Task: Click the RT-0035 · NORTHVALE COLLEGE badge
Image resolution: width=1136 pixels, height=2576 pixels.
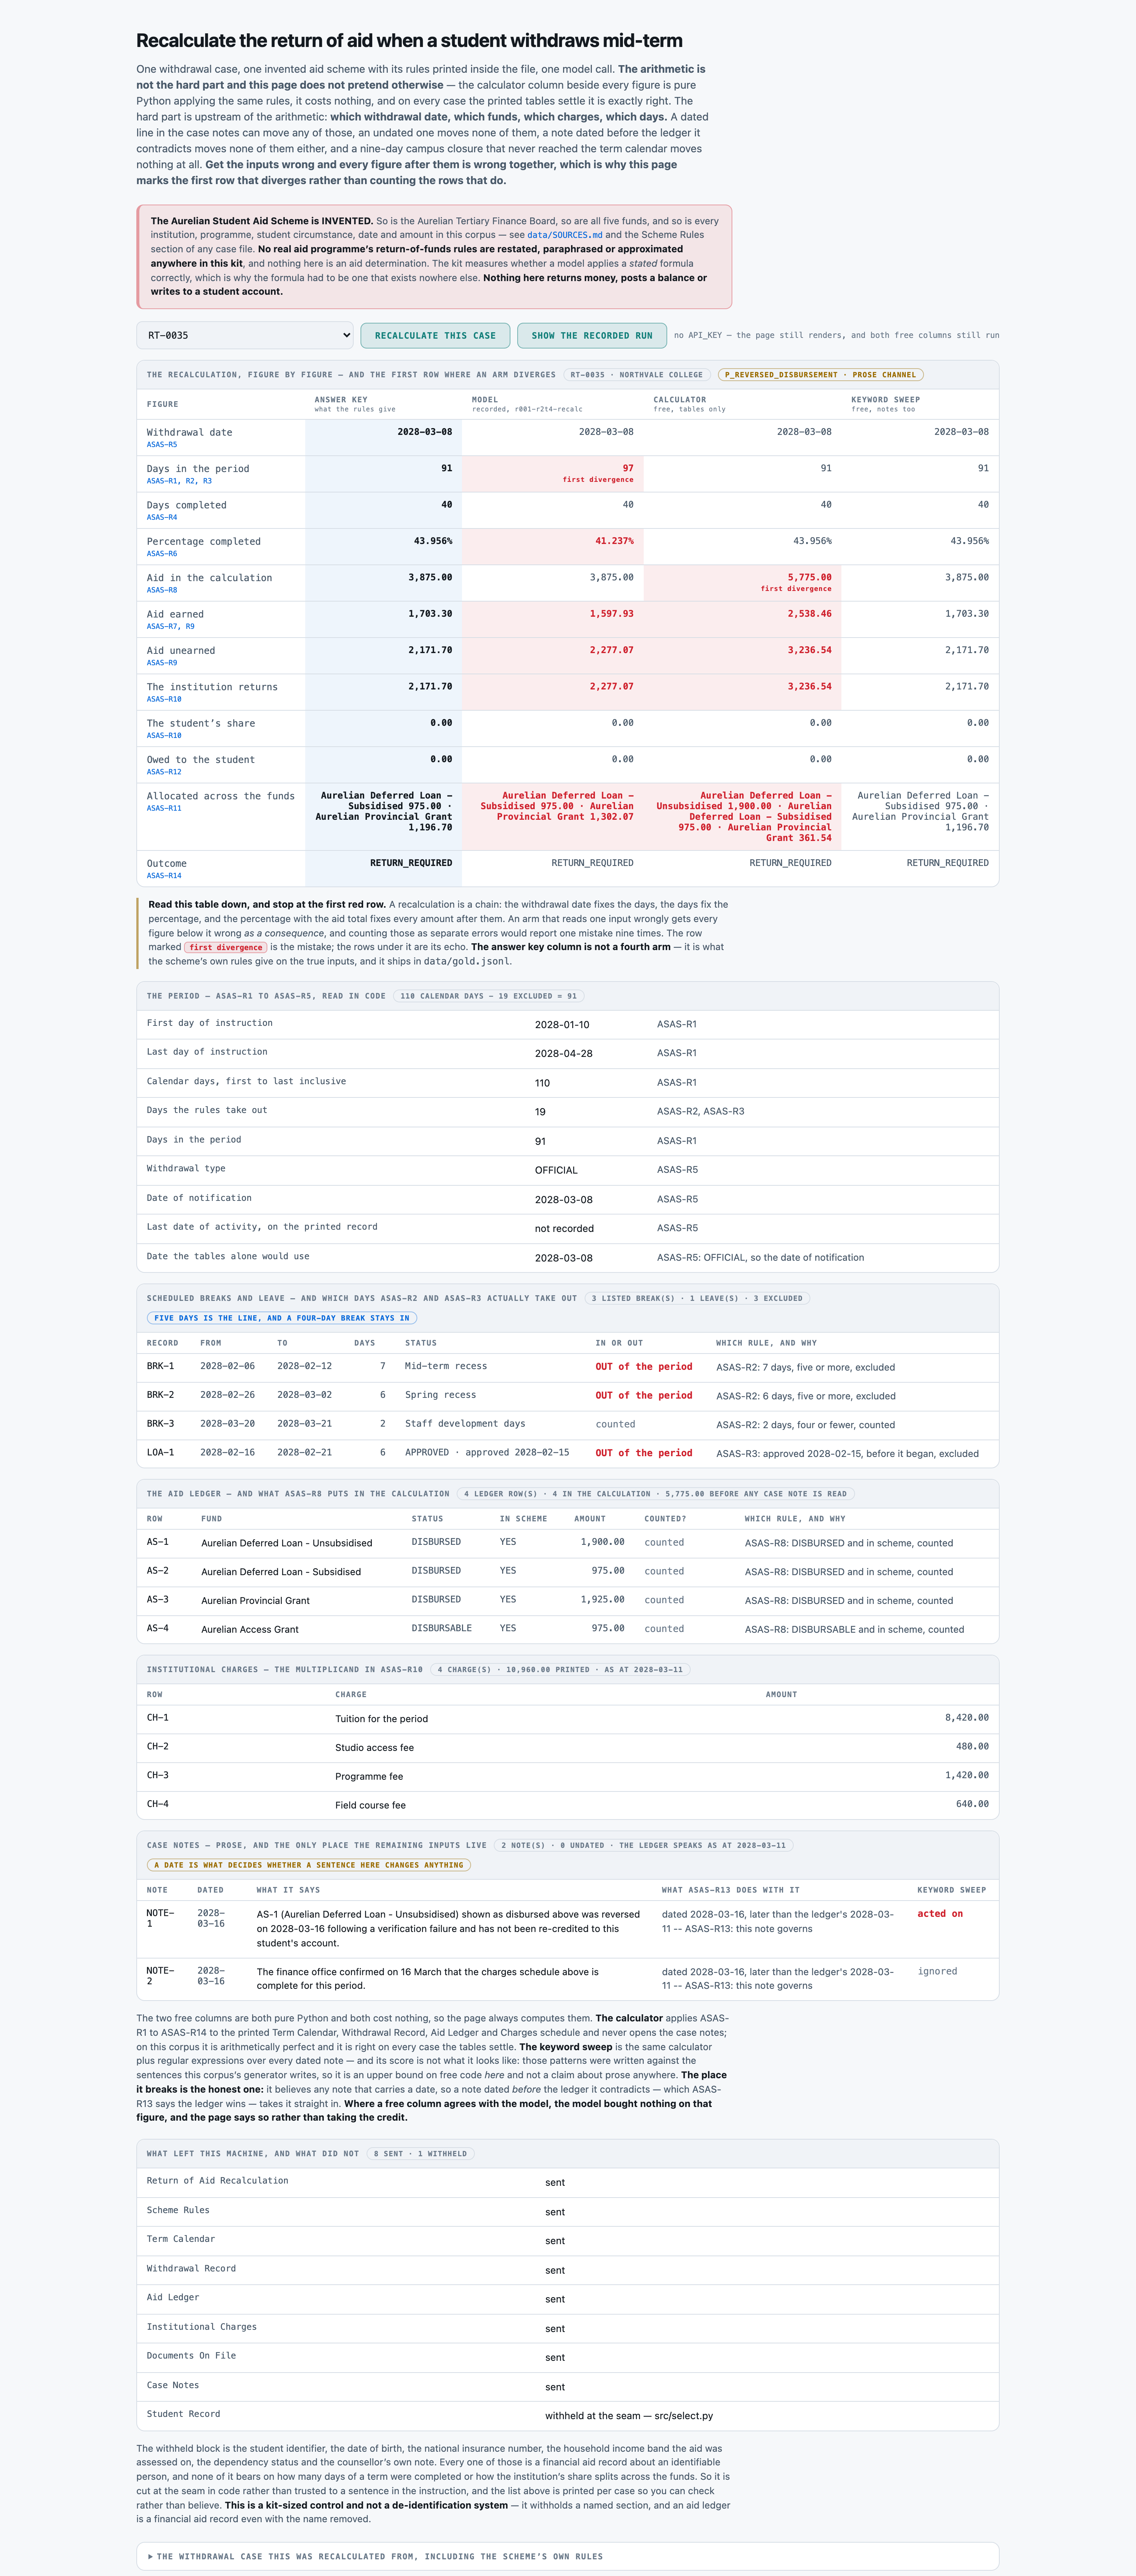Action: click(x=637, y=375)
